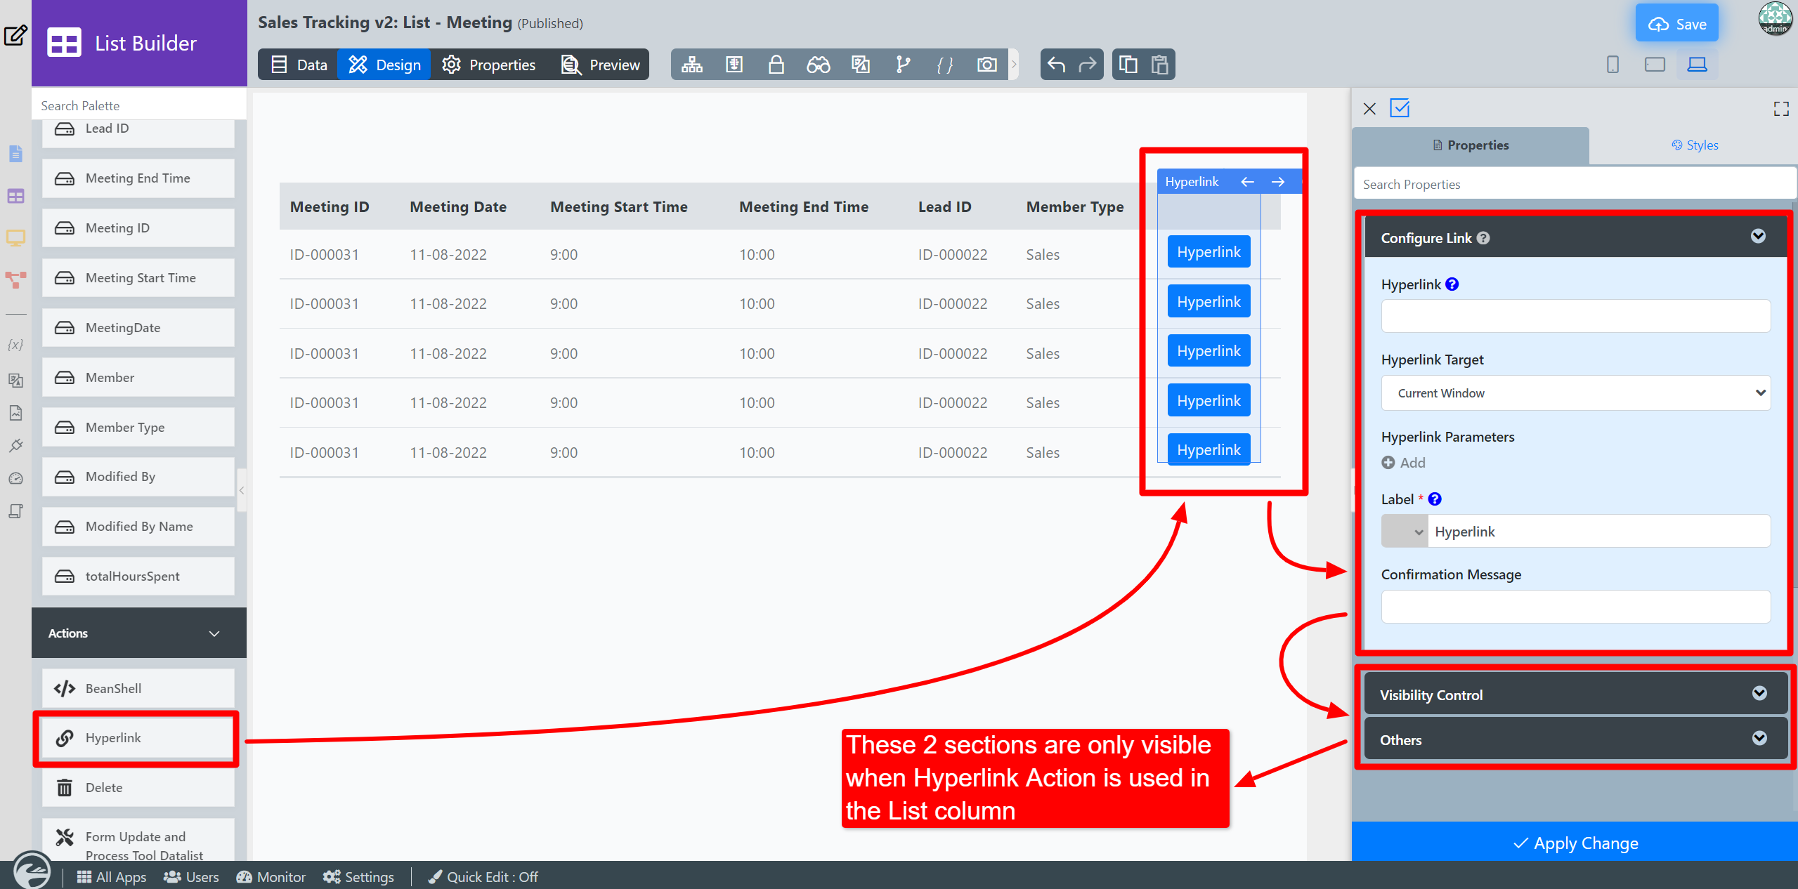The width and height of the screenshot is (1798, 889).
Task: Click the padlock permission icon
Action: point(776,65)
